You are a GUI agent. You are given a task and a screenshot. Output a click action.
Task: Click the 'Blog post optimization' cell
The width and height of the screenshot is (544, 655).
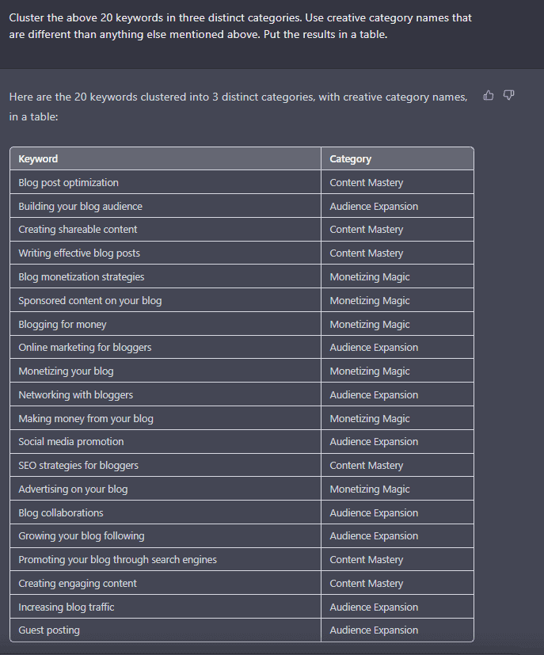165,182
